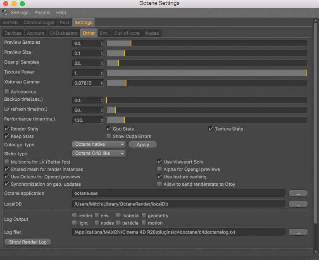
Task: Click the Texture Power slider bar
Action: point(207,73)
